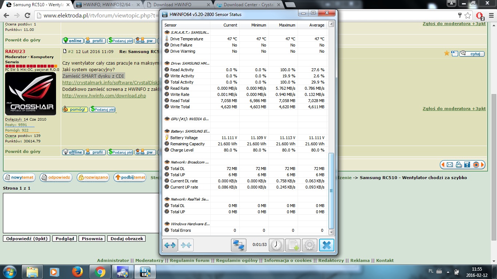Open Chrome from the taskbar
The image size is (497, 279).
pos(100,272)
